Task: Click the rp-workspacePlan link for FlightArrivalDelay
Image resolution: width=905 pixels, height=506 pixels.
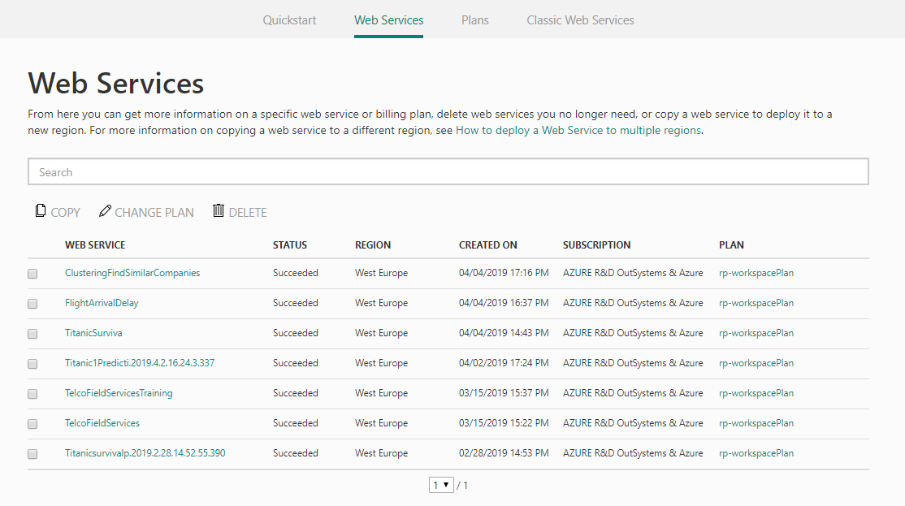Action: [x=756, y=303]
